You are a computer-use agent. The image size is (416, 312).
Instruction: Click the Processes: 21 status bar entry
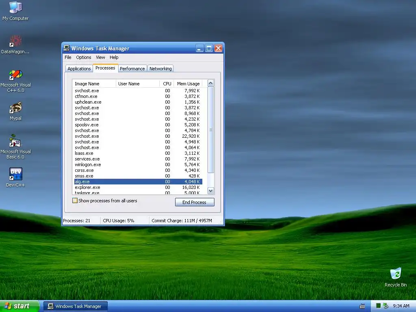tap(81, 221)
